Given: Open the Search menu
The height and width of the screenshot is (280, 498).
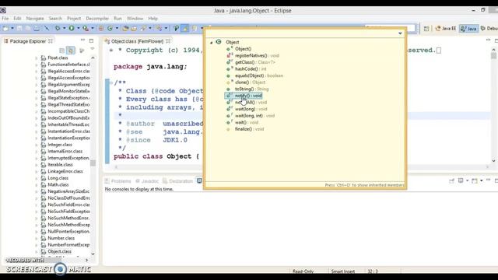Looking at the screenshot, I should [55, 19].
